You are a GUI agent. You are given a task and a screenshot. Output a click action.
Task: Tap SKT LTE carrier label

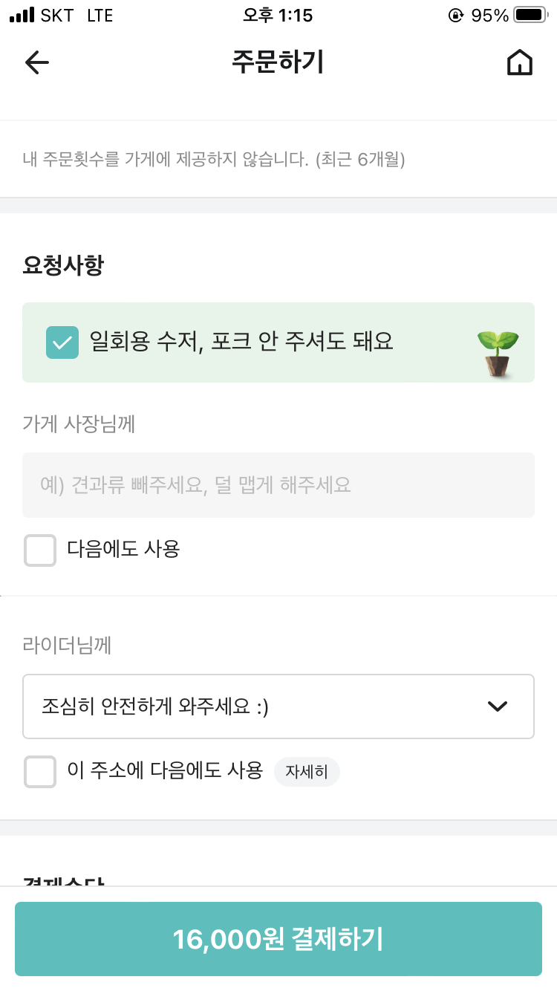click(x=76, y=15)
